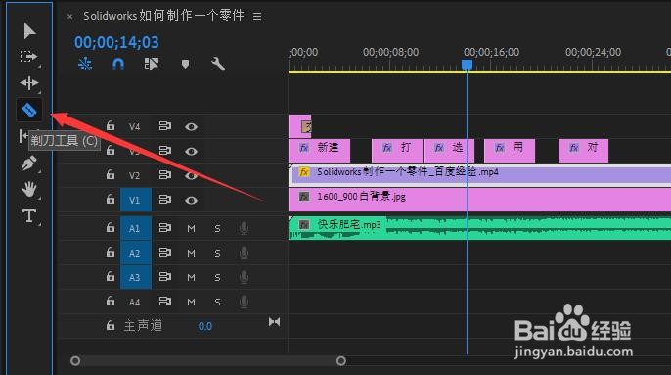Viewport: 671px width, 375px height.
Task: Toggle Linked Selection button
Action: (152, 65)
